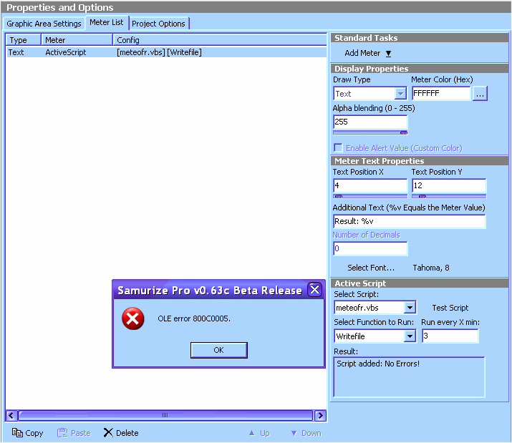Switch to Graphic Area Settings tab
This screenshot has width=512, height=443.
click(x=44, y=24)
